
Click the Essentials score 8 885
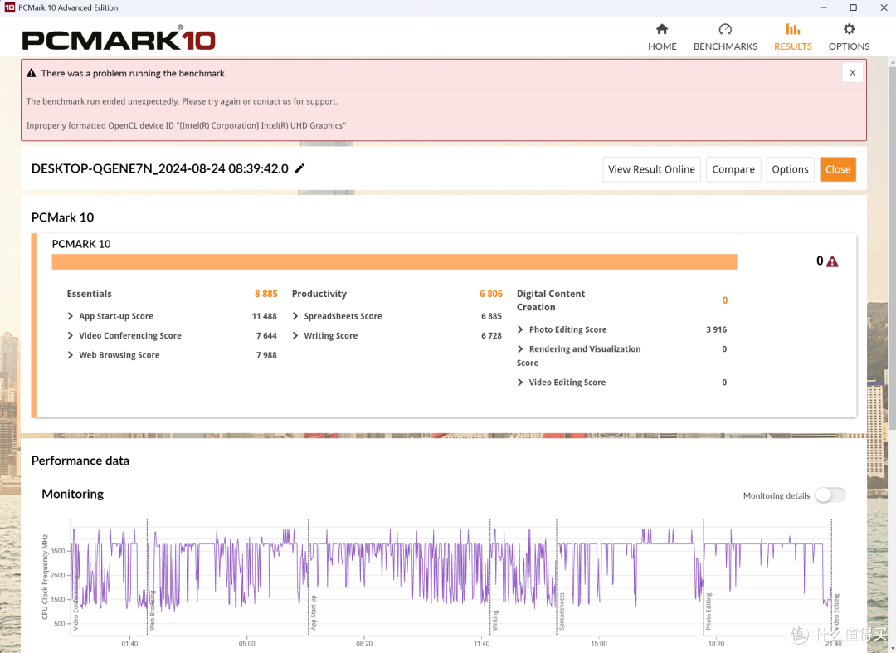[x=265, y=294]
